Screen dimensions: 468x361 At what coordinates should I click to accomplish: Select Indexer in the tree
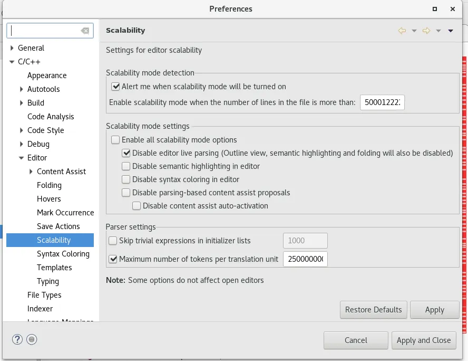point(40,309)
